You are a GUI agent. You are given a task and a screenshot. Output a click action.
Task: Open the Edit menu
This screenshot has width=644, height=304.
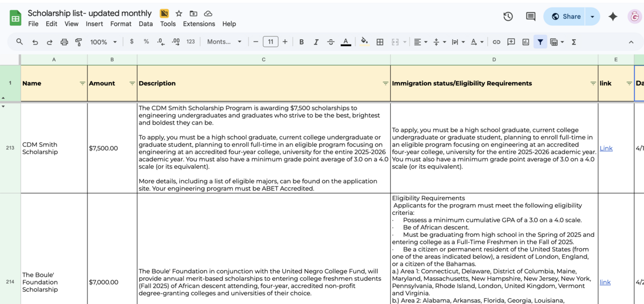tap(52, 24)
